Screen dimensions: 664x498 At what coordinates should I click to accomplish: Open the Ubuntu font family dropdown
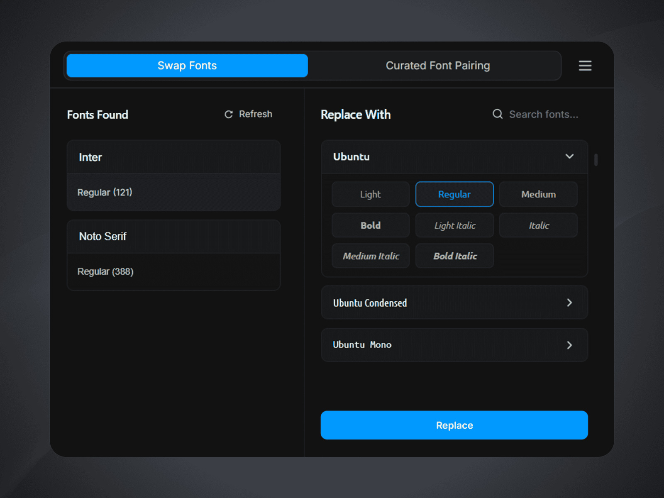coord(454,156)
